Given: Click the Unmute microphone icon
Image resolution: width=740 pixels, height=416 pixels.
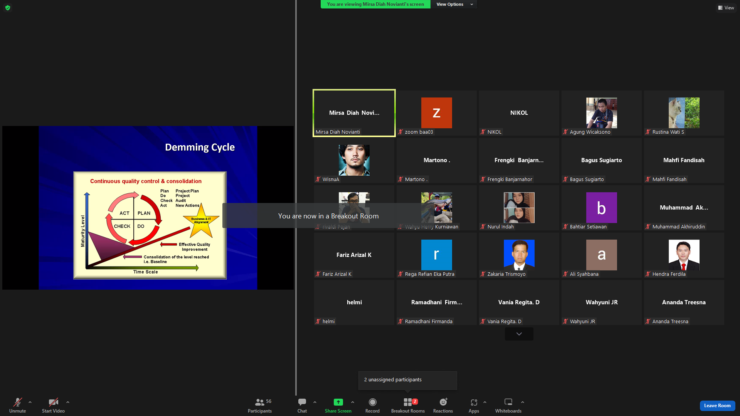Looking at the screenshot, I should coord(18,402).
